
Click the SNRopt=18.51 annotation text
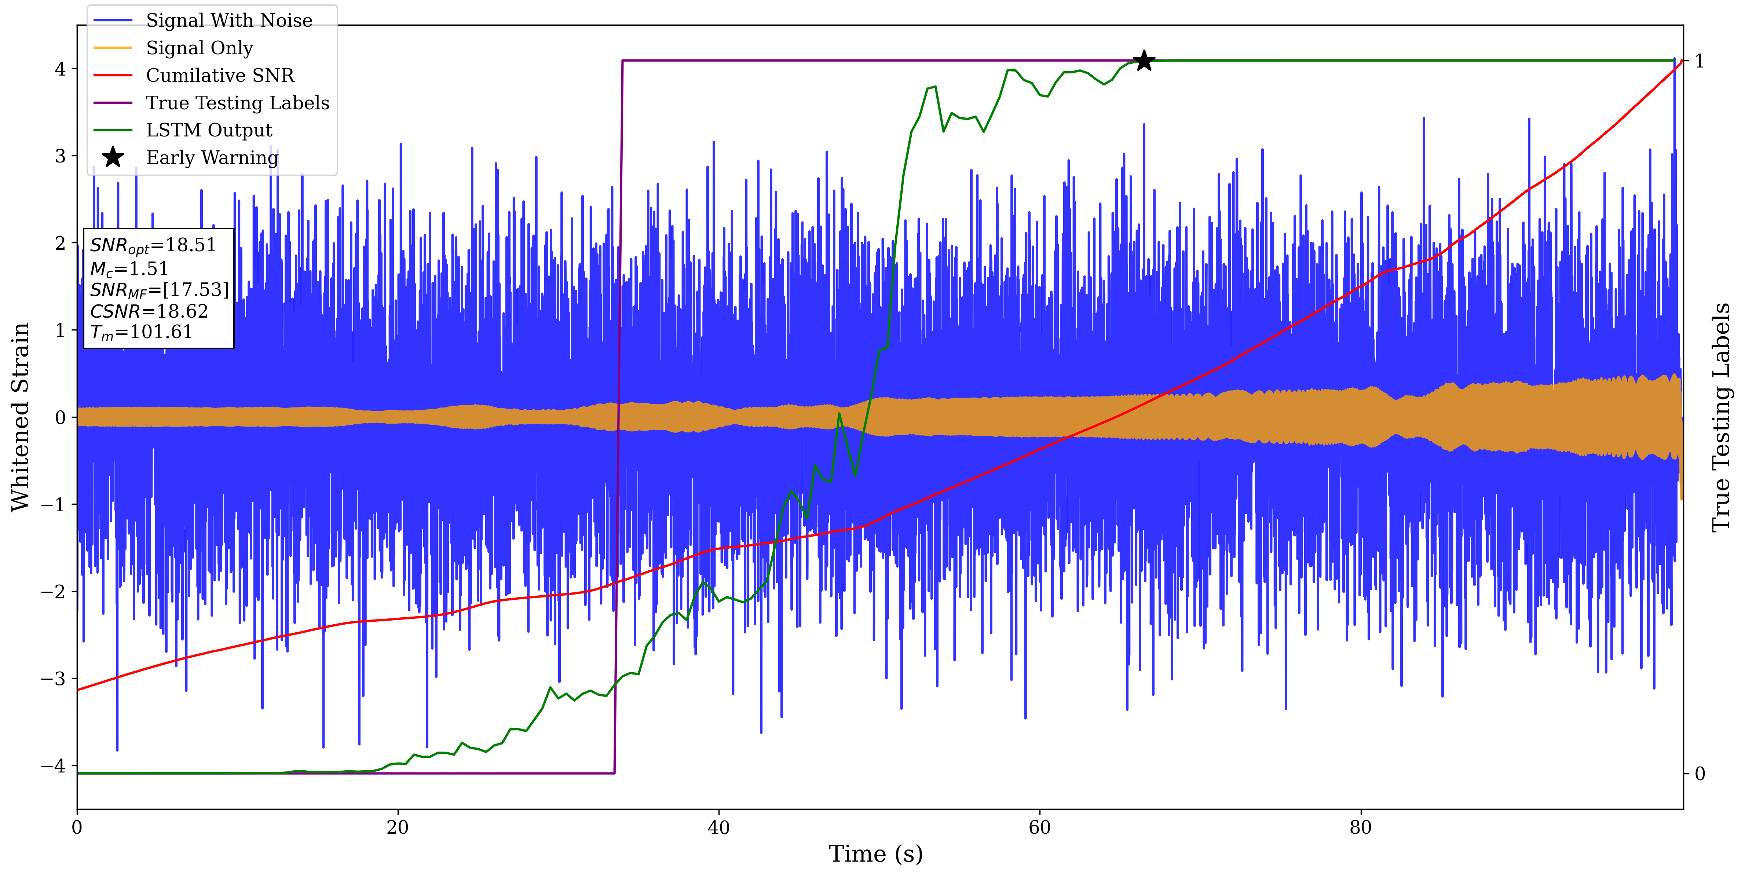(x=153, y=245)
